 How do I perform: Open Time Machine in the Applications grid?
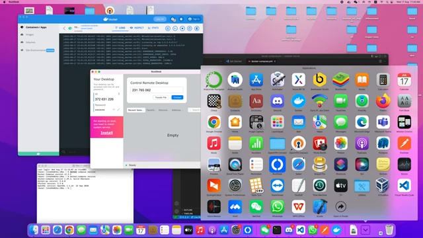pyautogui.click(x=320, y=186)
